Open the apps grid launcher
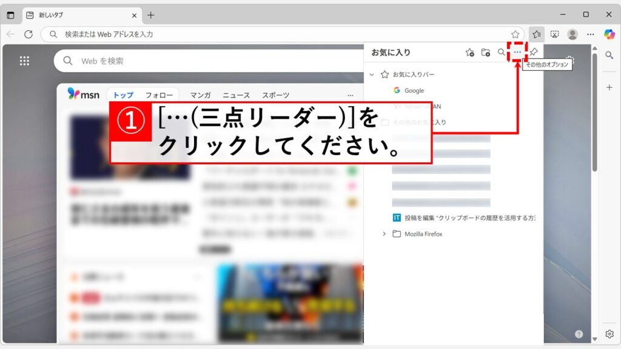The width and height of the screenshot is (621, 349). coord(24,61)
